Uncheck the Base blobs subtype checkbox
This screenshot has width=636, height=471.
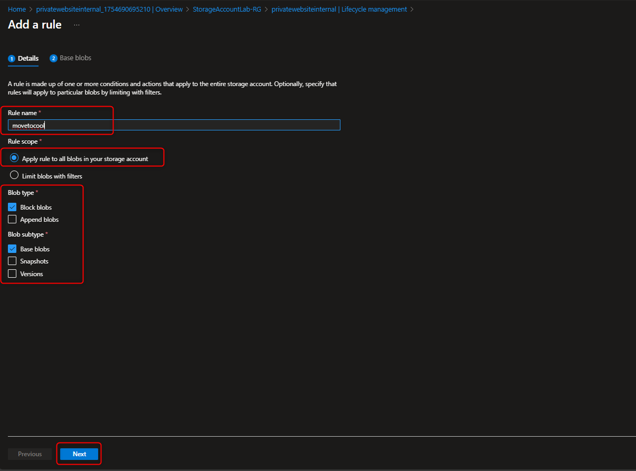tap(12, 249)
